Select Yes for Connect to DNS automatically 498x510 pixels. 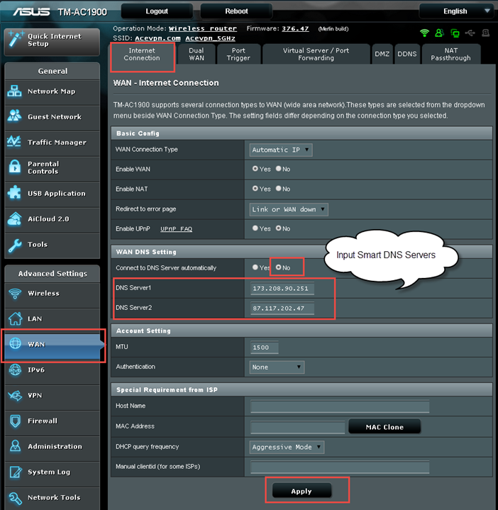point(255,267)
